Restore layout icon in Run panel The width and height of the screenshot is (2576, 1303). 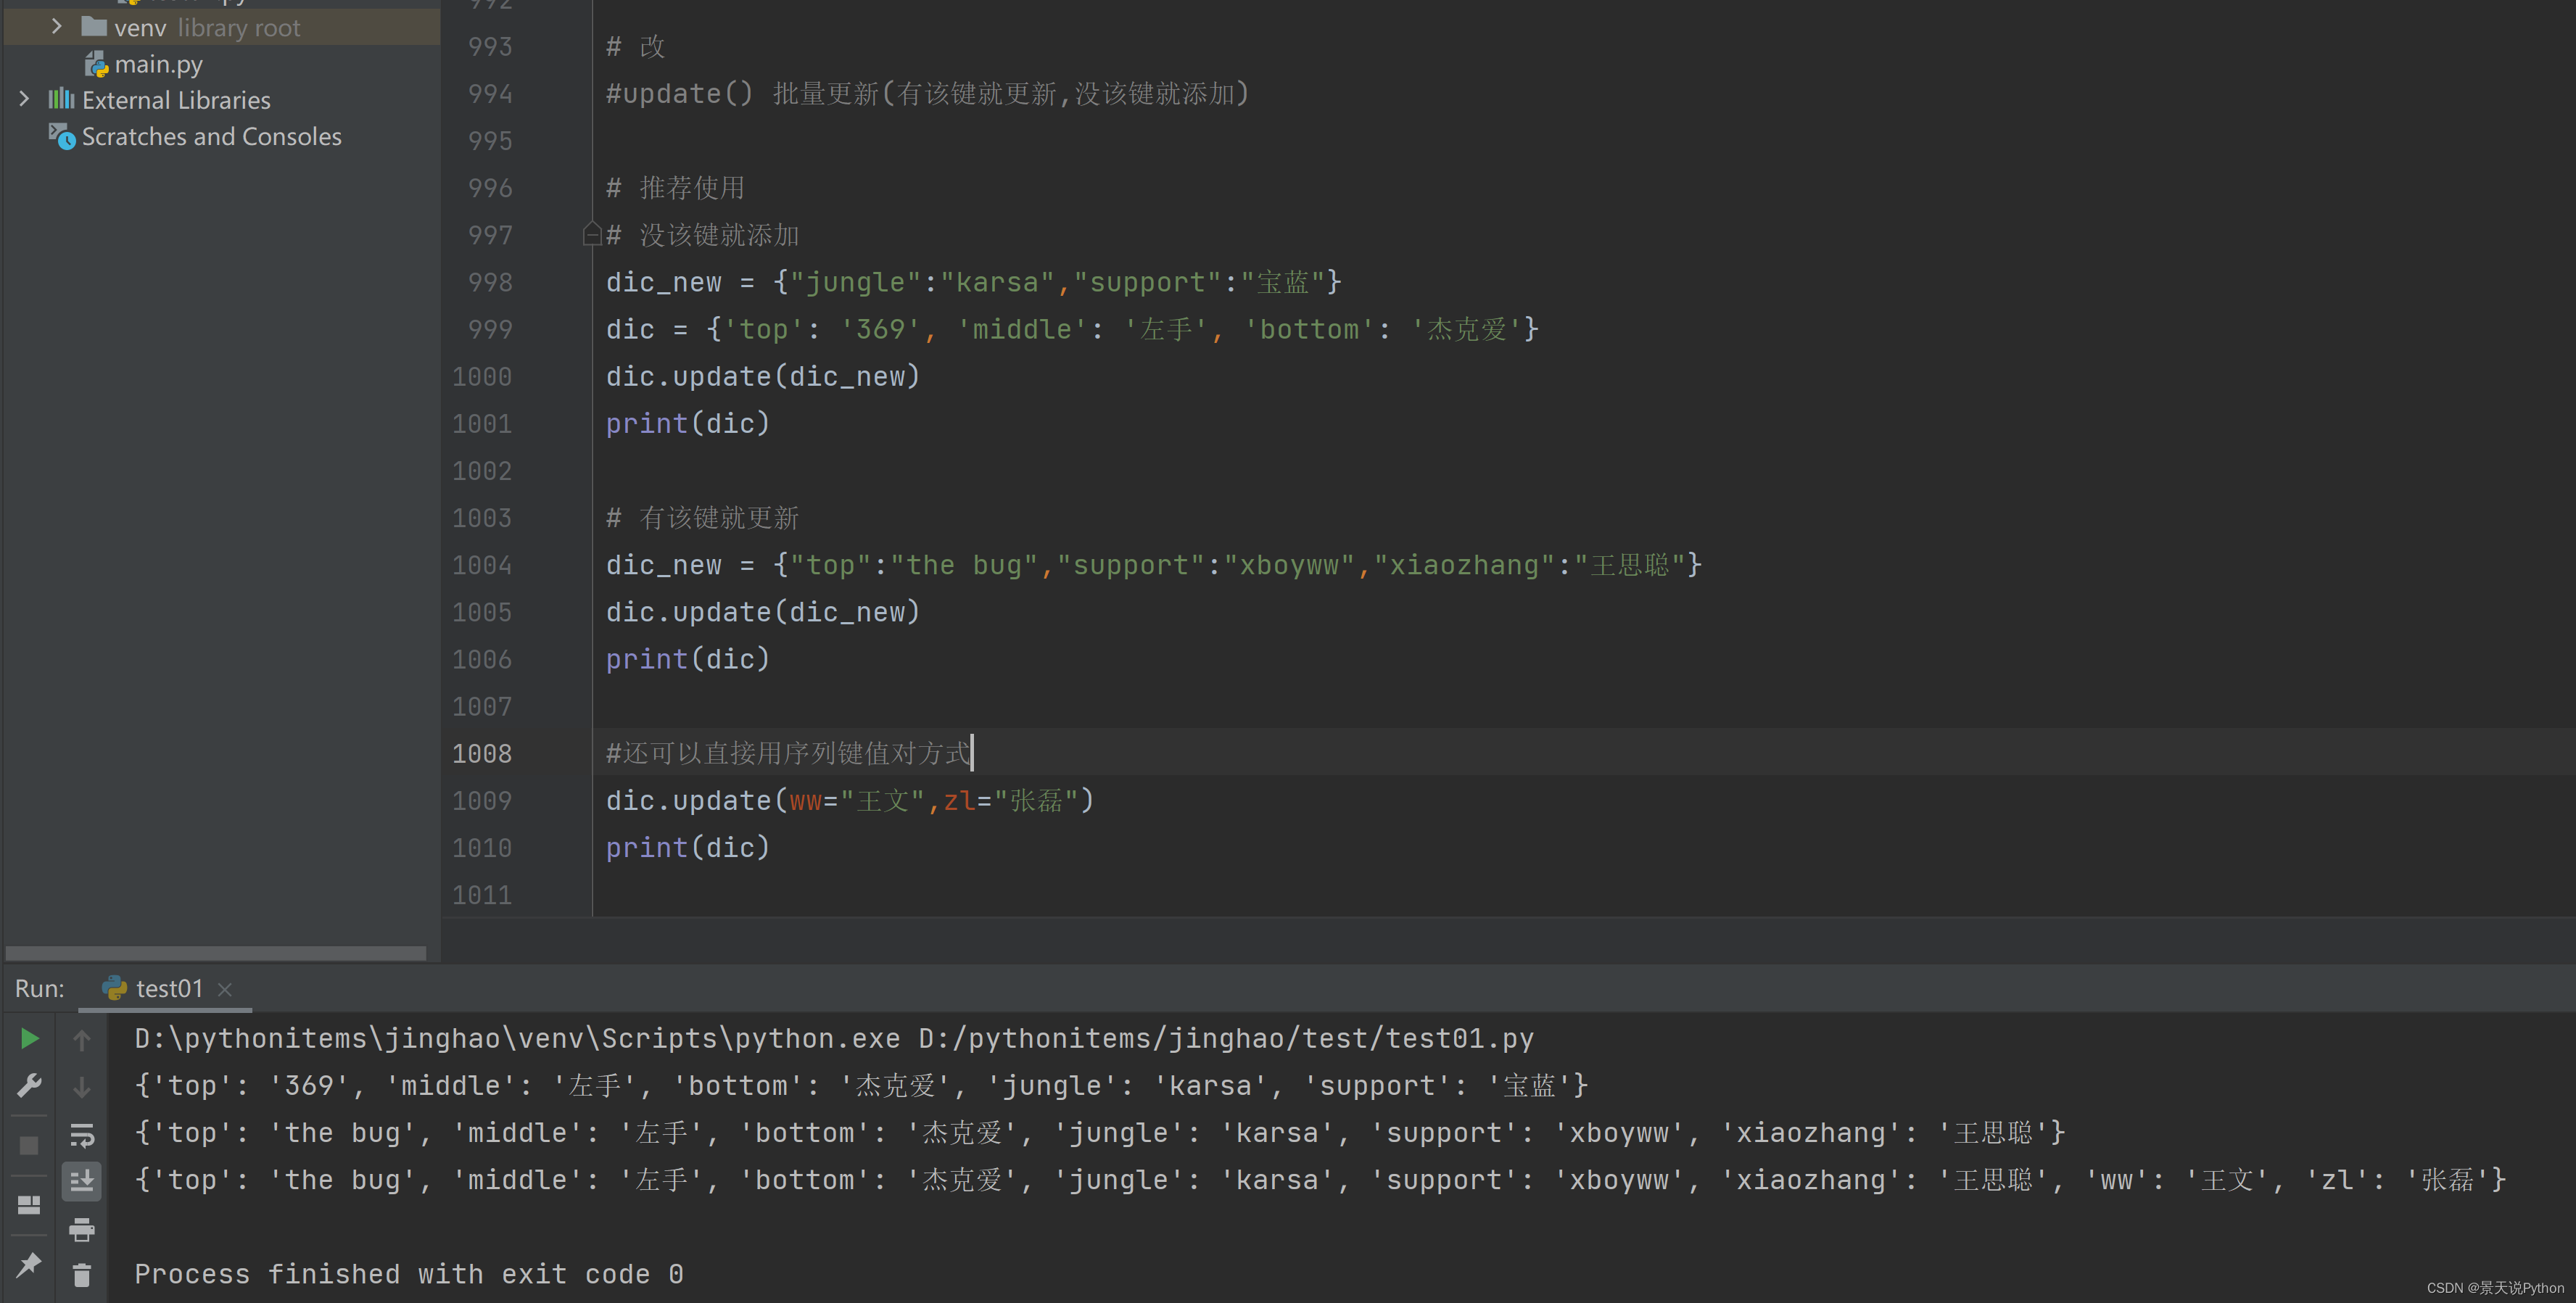pyautogui.click(x=29, y=1205)
